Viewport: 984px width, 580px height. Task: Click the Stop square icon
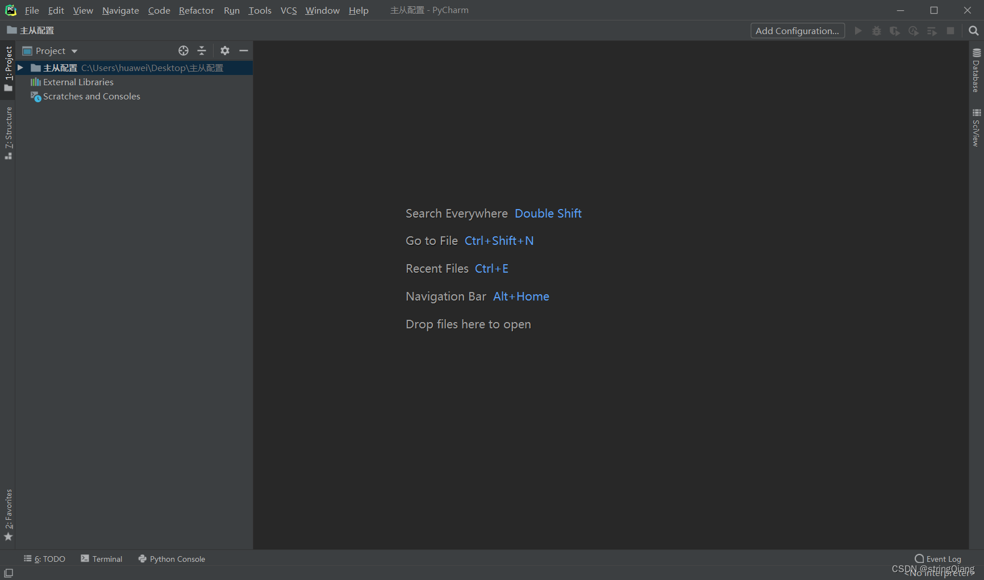coord(950,31)
